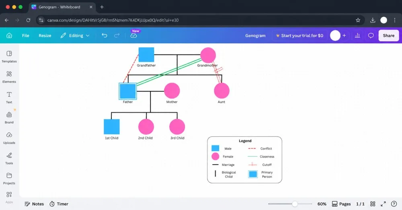Select the Text tool in sidebar
The height and width of the screenshot is (210, 402).
coord(9,97)
